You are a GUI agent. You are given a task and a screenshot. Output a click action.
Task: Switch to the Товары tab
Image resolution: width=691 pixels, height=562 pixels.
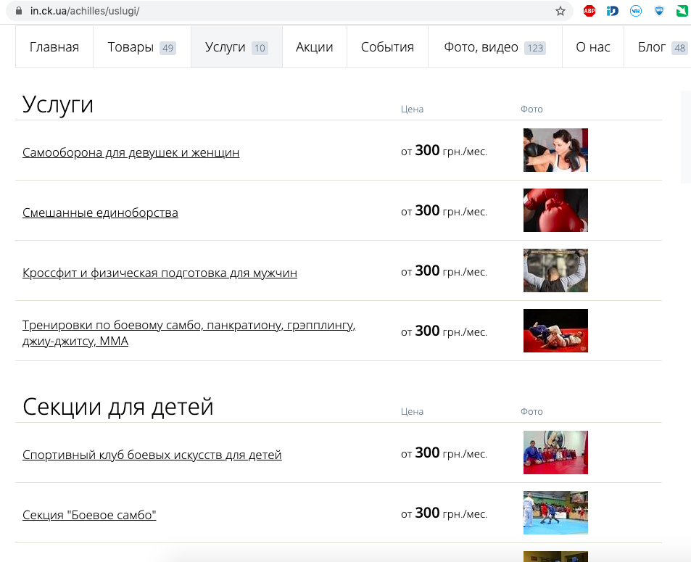coord(141,47)
